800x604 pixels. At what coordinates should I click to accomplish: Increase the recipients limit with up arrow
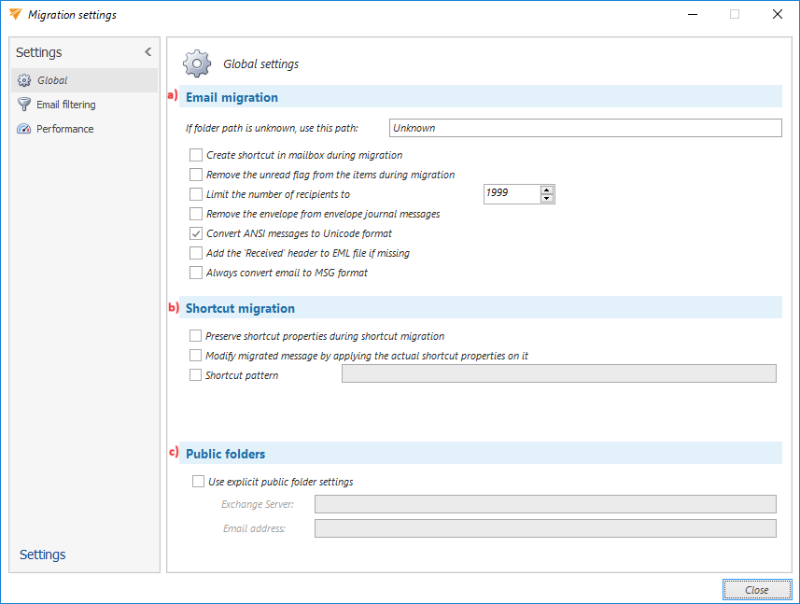(x=547, y=190)
